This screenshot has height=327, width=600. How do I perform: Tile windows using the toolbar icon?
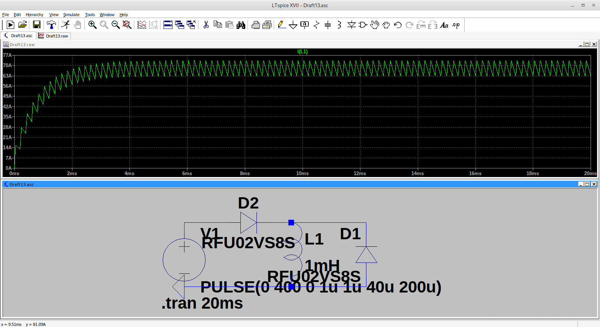click(168, 25)
